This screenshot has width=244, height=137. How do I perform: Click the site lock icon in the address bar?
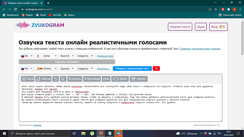point(23,9)
